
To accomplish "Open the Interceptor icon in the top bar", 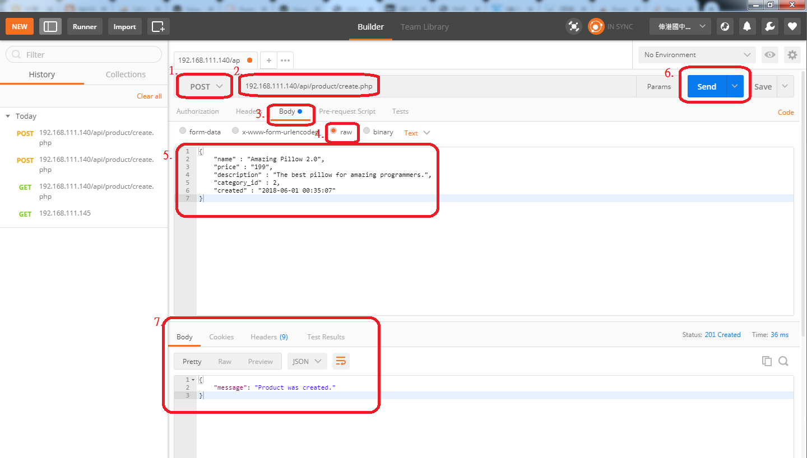I will click(x=574, y=26).
